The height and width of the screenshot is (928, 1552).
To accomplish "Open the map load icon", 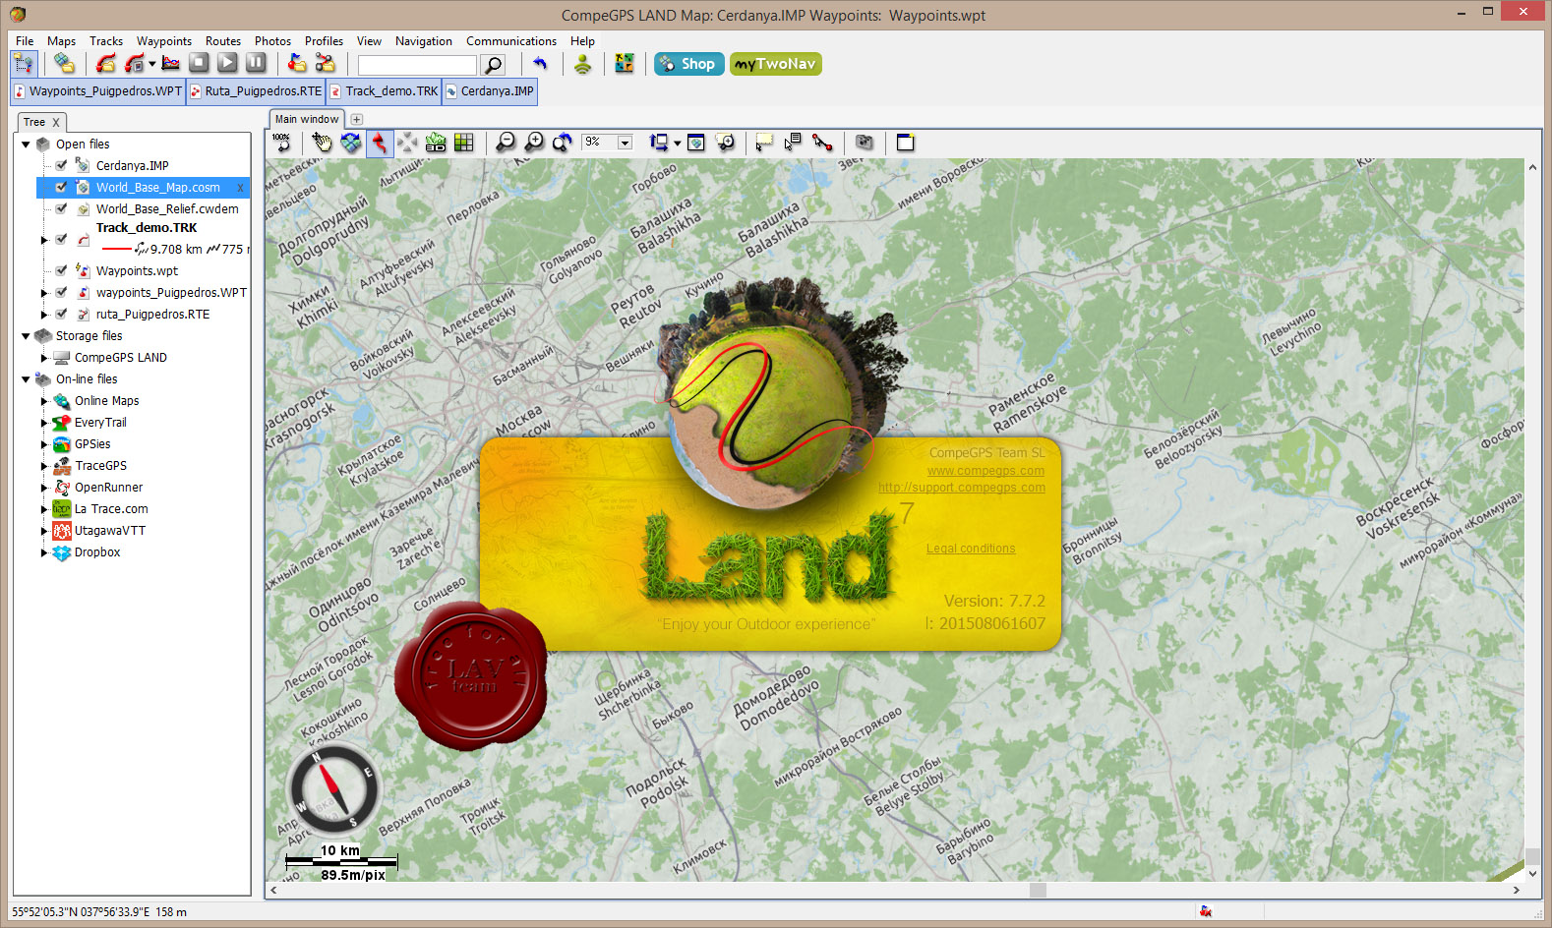I will [x=65, y=64].
